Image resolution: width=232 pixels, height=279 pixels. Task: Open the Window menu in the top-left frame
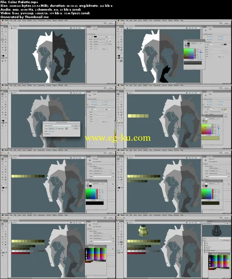tap(61, 20)
